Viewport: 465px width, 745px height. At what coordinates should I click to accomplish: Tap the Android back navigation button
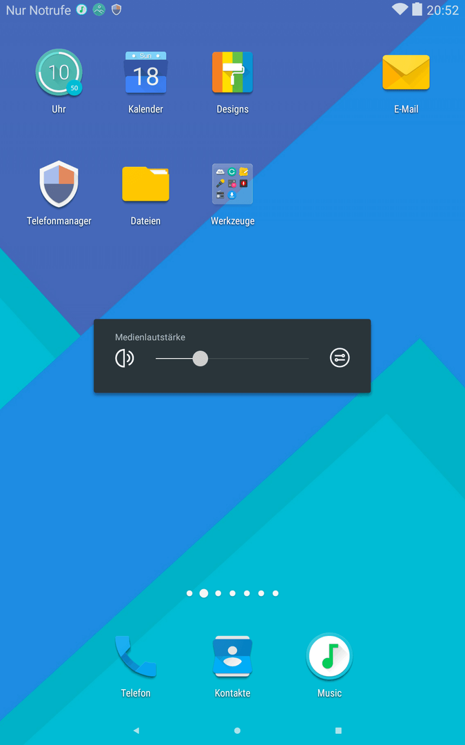coord(136,731)
